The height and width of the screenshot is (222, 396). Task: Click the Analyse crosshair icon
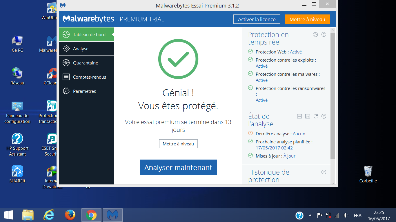point(66,49)
